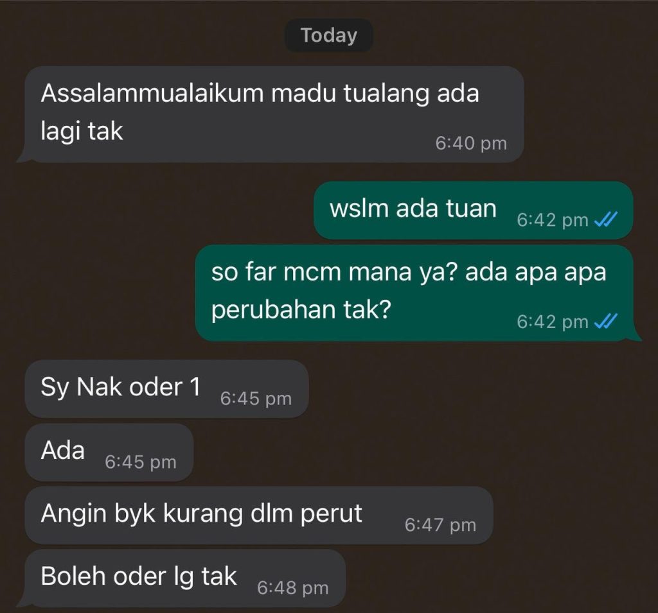This screenshot has height=613, width=658.
Task: Tap the Today date label
Action: 329,35
